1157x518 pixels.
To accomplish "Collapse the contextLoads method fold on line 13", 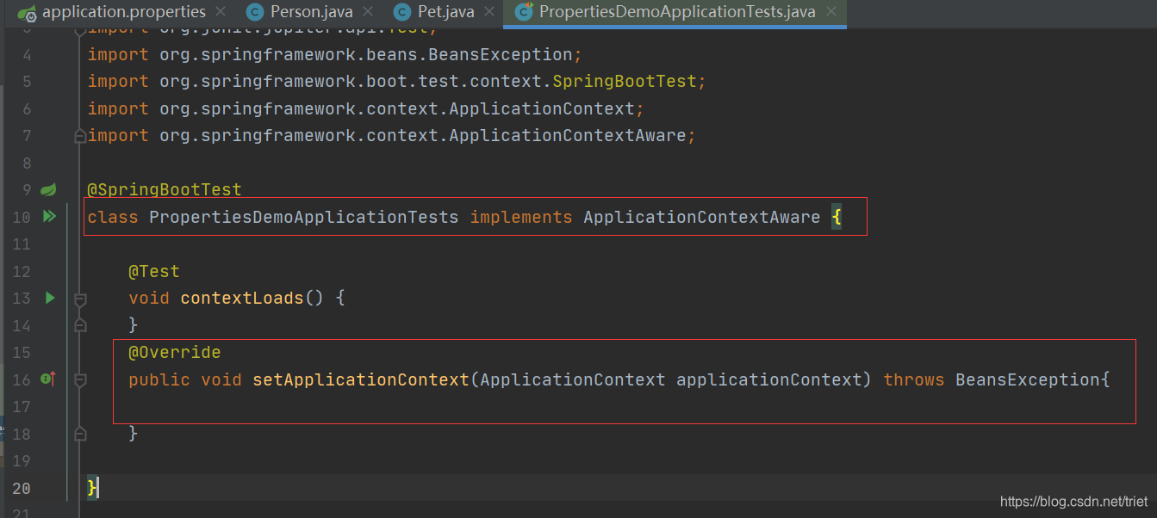I will 80,299.
